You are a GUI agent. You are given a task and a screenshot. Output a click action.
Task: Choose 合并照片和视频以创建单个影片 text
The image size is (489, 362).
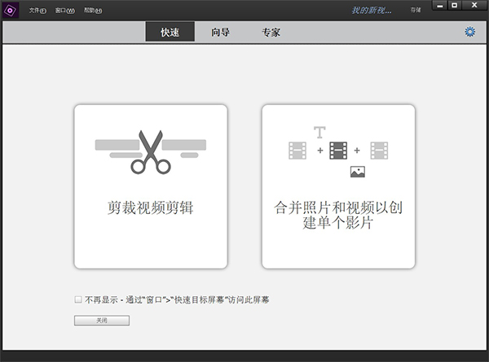[x=338, y=215]
